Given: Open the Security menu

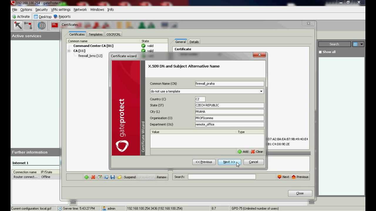Looking at the screenshot, I should [x=41, y=10].
